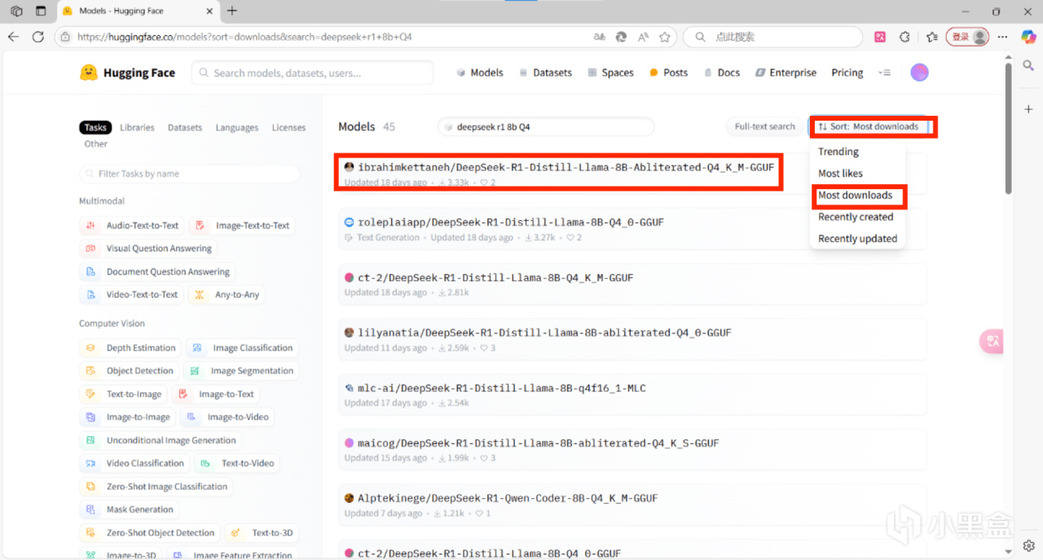Open the Docs nav link
Screen dimensions: 1043x560
(x=722, y=73)
